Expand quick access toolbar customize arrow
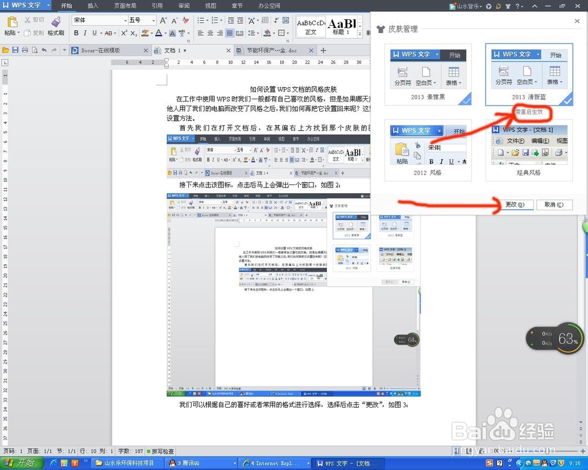 (x=64, y=50)
